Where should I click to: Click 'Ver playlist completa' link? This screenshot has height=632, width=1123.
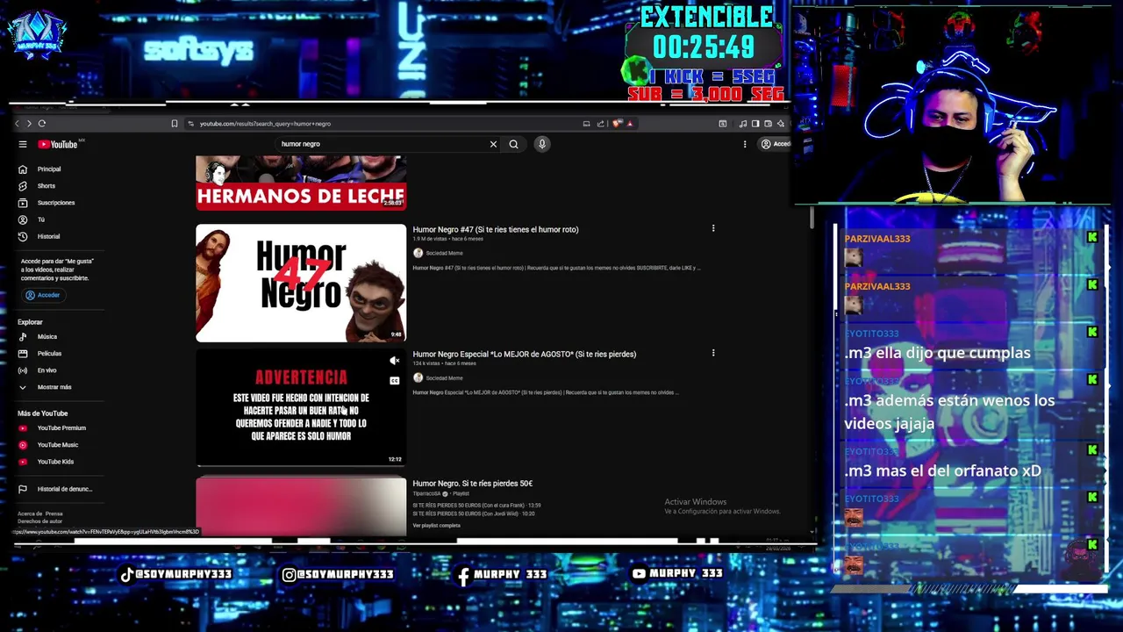(437, 526)
